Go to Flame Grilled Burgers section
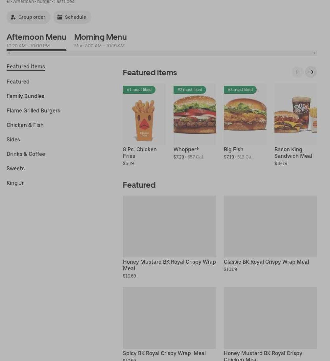 pos(33,110)
